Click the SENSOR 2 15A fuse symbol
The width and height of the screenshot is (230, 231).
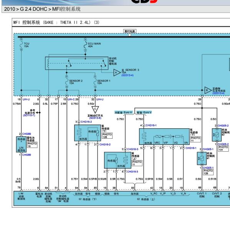coord(67,82)
